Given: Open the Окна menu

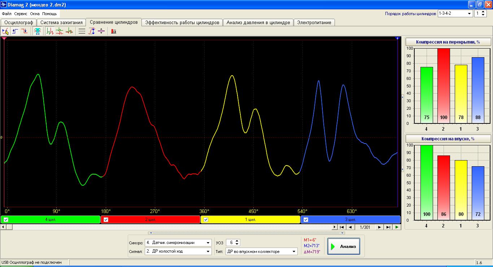Looking at the screenshot, I should pyautogui.click(x=35, y=14).
